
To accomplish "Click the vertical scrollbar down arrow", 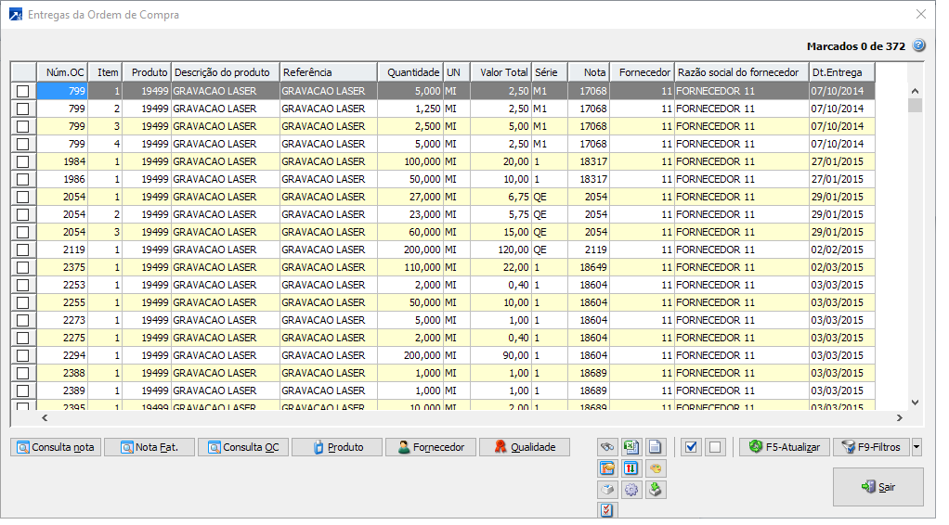I will coord(915,403).
